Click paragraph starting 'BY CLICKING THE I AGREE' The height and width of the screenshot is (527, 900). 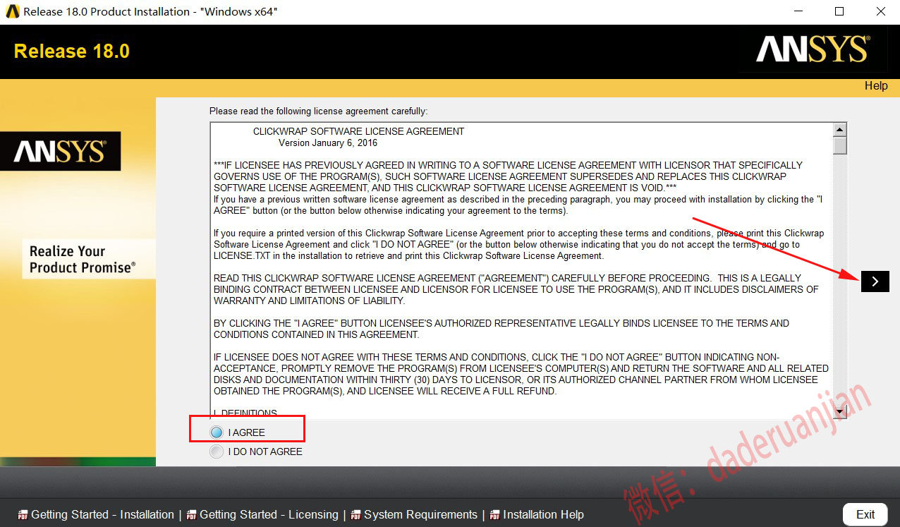[501, 329]
